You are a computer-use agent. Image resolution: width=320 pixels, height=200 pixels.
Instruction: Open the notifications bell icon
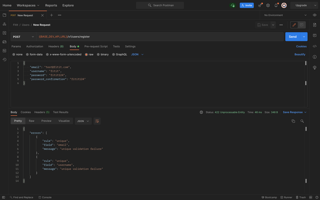pyautogui.click(x=276, y=5)
